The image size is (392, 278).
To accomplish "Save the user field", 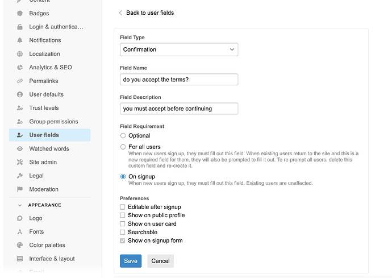I will 131,261.
